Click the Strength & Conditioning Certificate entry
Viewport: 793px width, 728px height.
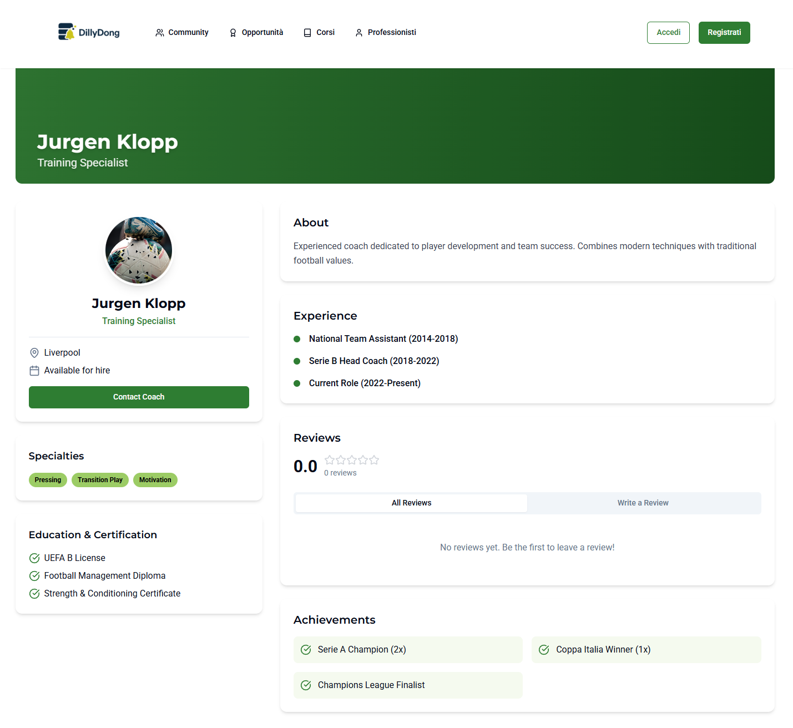tap(112, 594)
